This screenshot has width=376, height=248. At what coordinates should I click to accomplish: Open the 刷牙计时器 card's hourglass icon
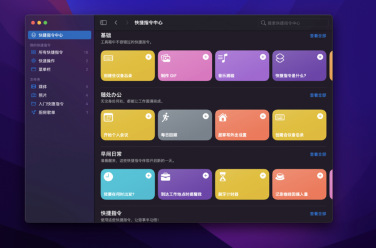(x=222, y=177)
